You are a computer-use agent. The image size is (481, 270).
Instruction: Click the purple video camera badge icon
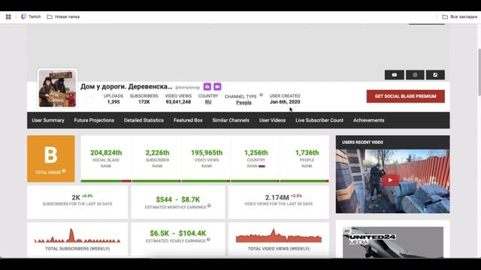pos(217,87)
